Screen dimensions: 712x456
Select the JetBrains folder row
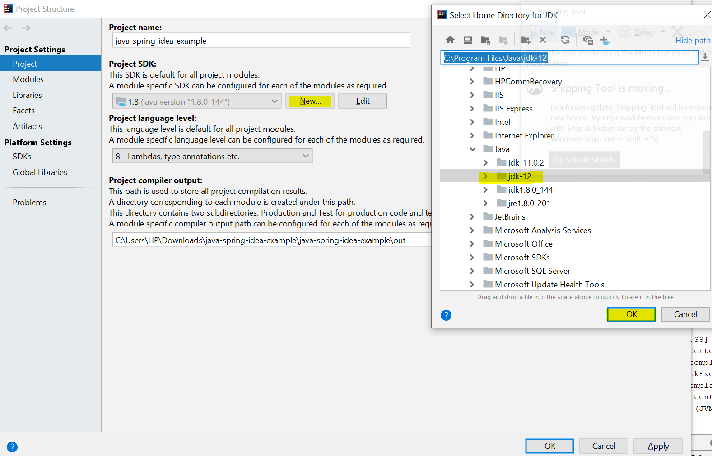tap(575, 216)
